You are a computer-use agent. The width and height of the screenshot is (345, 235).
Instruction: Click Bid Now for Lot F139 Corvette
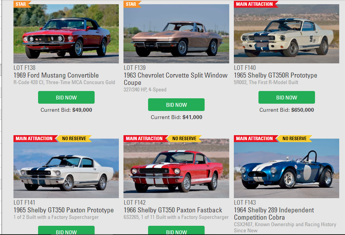[x=176, y=104]
